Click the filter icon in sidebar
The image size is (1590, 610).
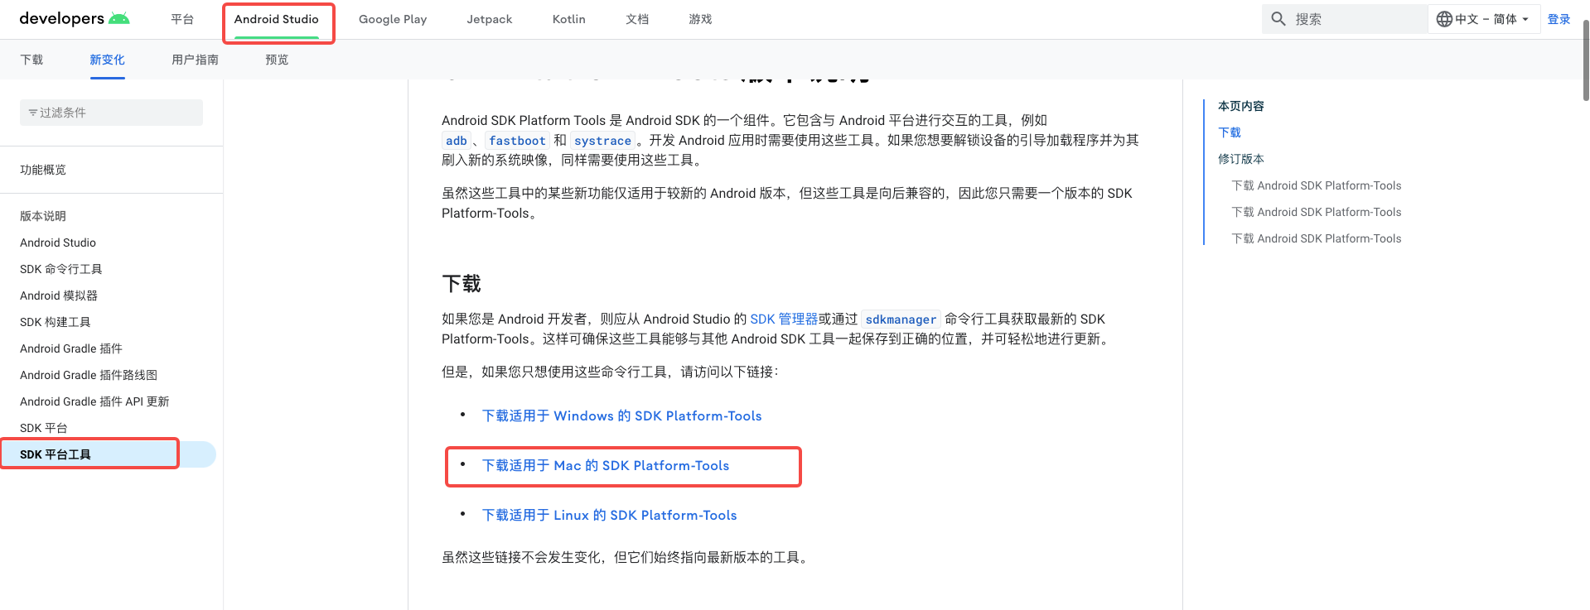[x=33, y=113]
